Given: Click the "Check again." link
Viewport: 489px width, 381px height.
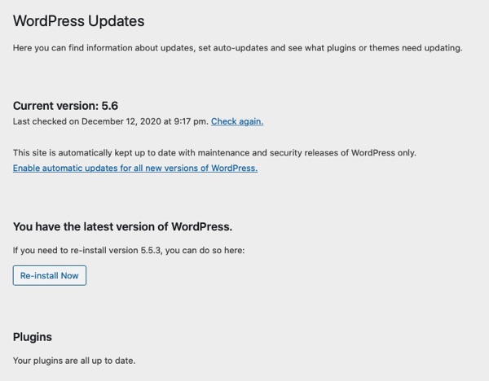Looking at the screenshot, I should tap(237, 121).
